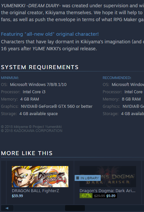Select the $59.99 price label
Viewport: 144px width, 212px height.
[x=18, y=196]
